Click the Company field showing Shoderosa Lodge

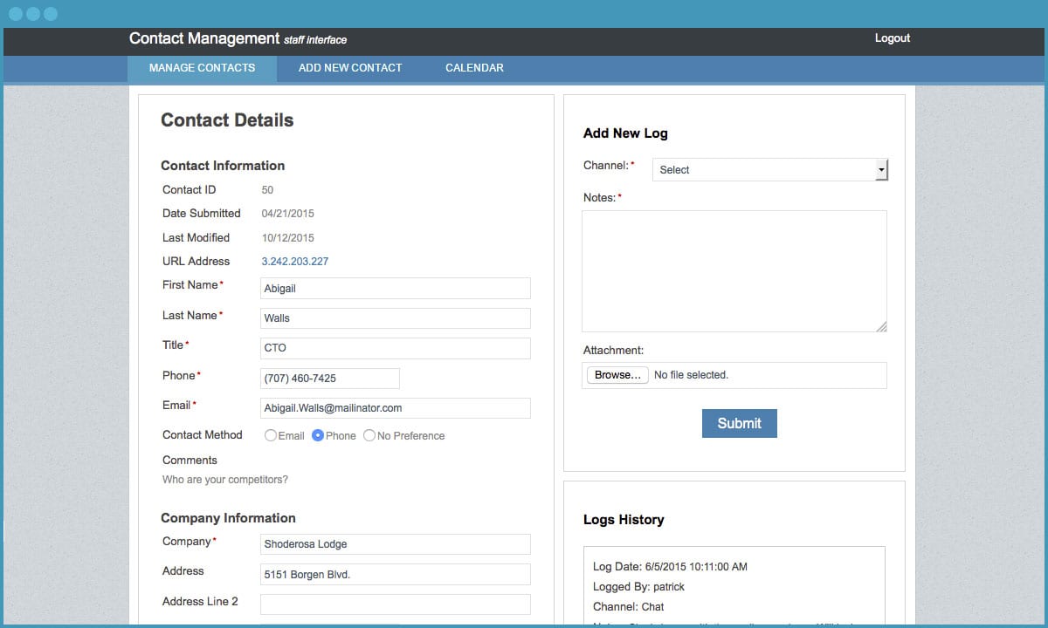[395, 543]
